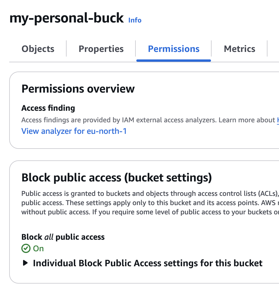
Task: Select the Permissions tab
Action: pyautogui.click(x=174, y=49)
